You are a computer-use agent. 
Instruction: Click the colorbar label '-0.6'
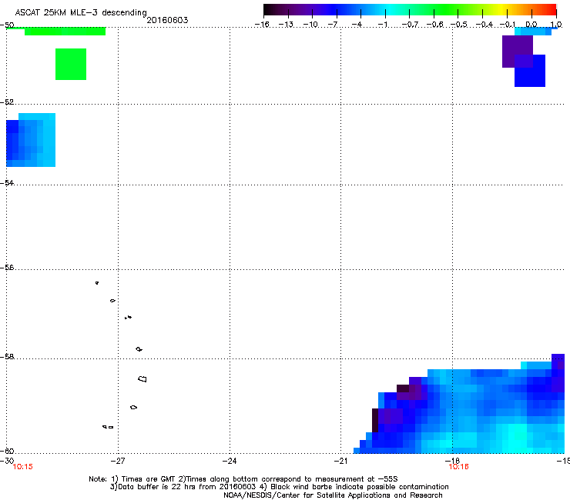pos(434,25)
